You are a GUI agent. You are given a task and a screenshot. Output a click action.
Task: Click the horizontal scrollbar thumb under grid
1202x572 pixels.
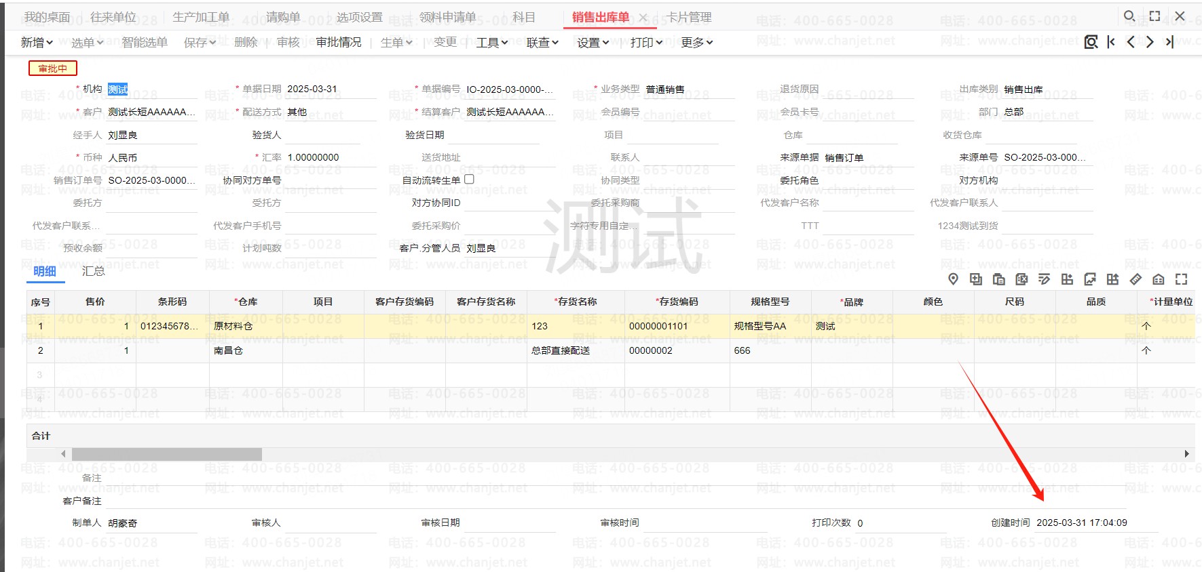pyautogui.click(x=166, y=454)
